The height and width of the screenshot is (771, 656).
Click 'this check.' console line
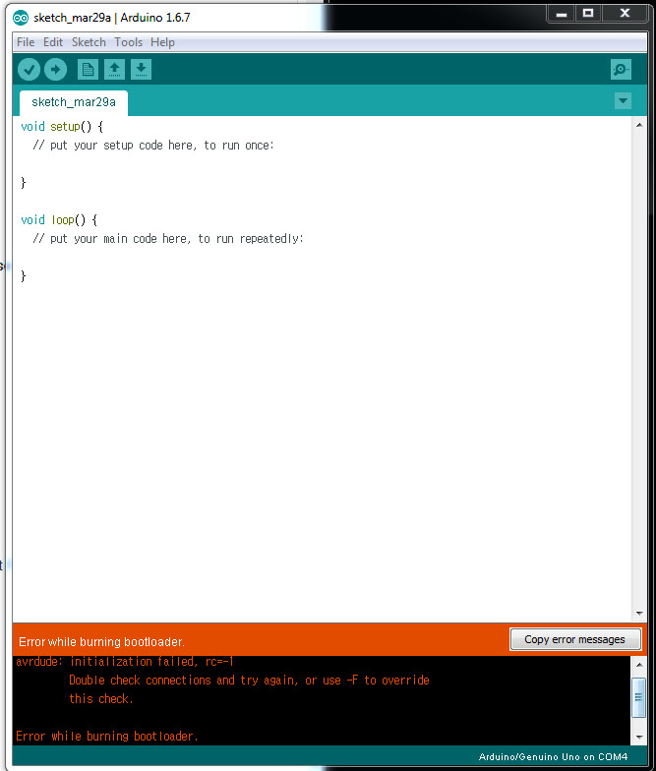click(x=101, y=698)
